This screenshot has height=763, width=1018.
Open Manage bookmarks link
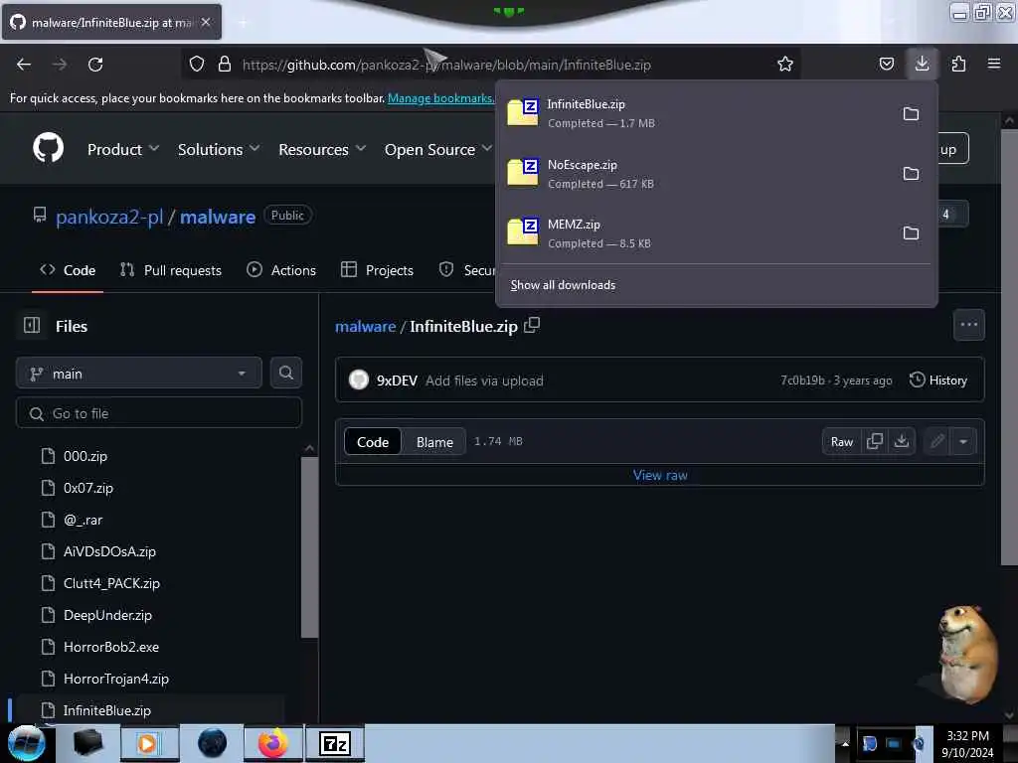coord(440,98)
